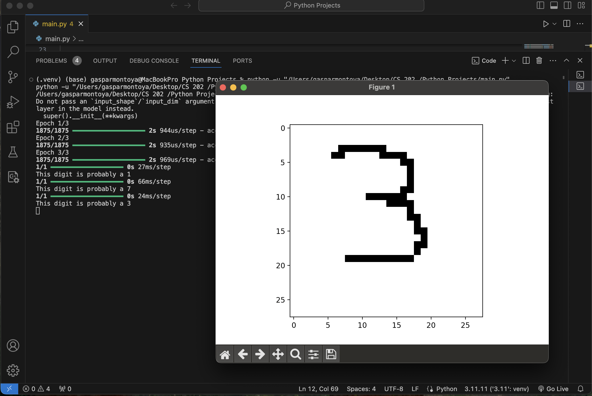Open the Run and Debug view
The height and width of the screenshot is (396, 592).
click(13, 102)
